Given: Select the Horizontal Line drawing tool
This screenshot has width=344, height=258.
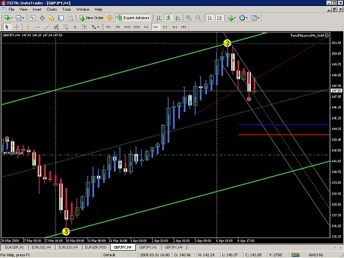Looking at the screenshot, I should coord(37,27).
